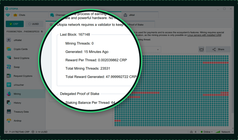The image size is (238, 140).
Task: Expand the Online status dropdown
Action: pos(207,132)
